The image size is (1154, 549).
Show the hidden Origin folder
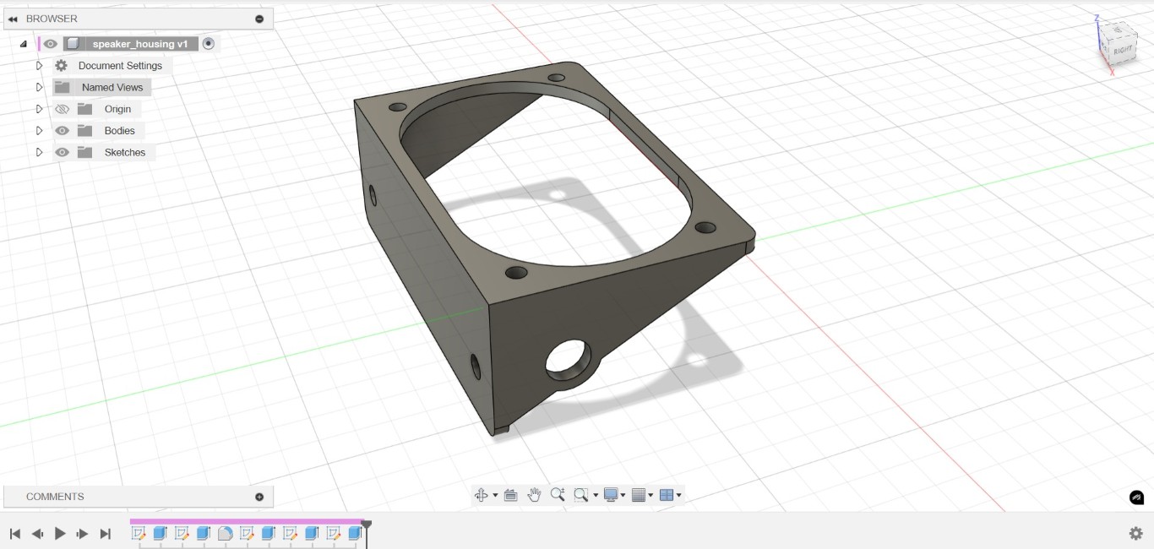click(x=62, y=109)
